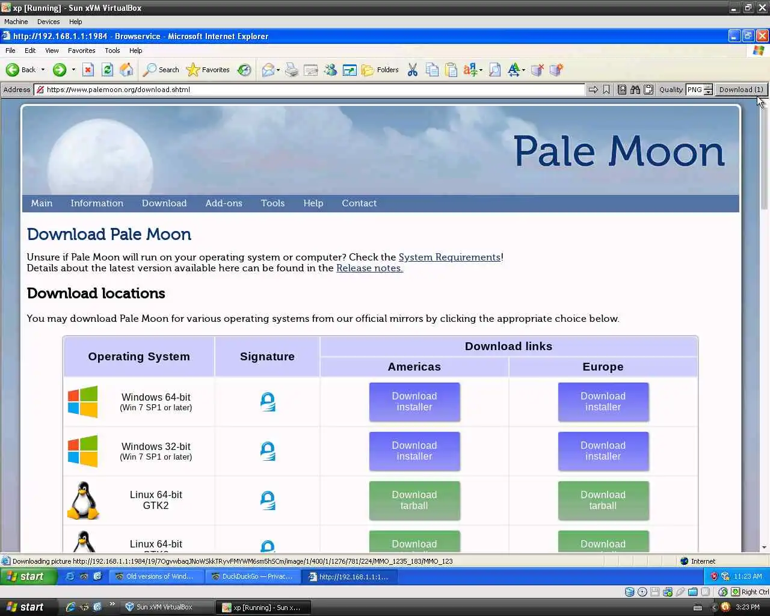Image resolution: width=770 pixels, height=616 pixels.
Task: Download Windows 64-bit installer from Europe
Action: click(603, 402)
